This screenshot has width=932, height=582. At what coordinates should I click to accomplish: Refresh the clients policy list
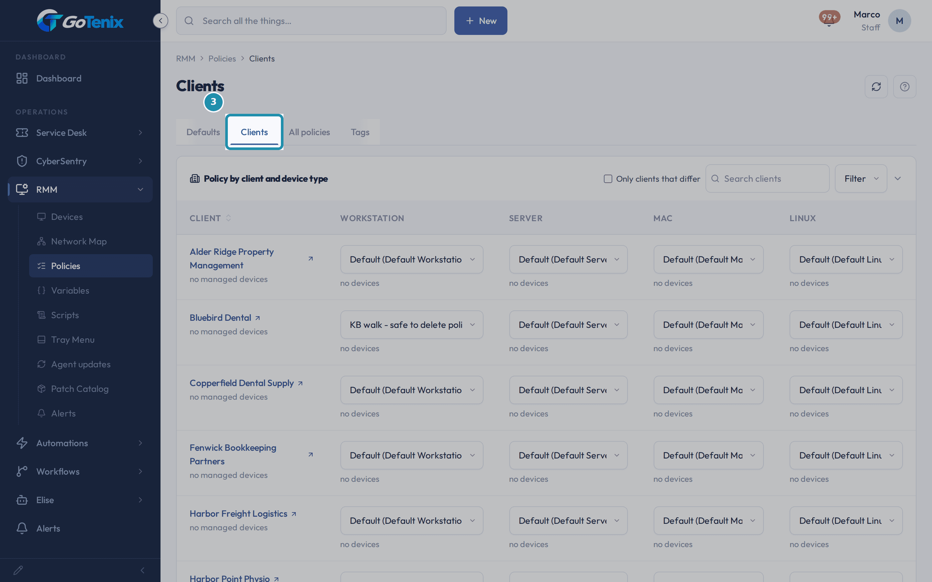point(876,87)
